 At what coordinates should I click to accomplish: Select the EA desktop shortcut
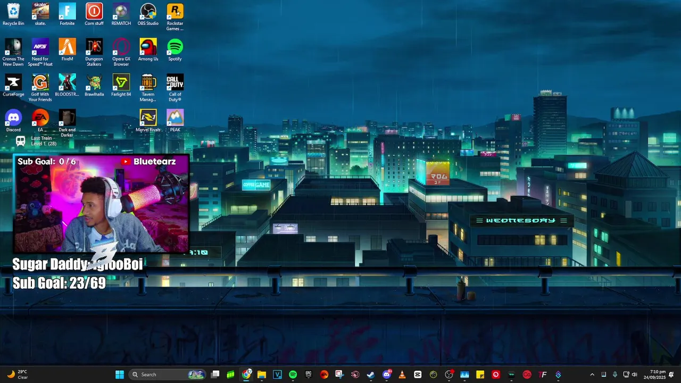pyautogui.click(x=40, y=120)
